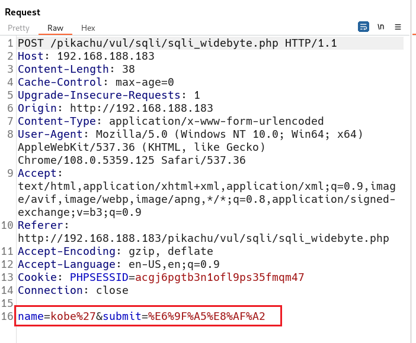Click the Request panel title
This screenshot has width=416, height=343.
[23, 12]
